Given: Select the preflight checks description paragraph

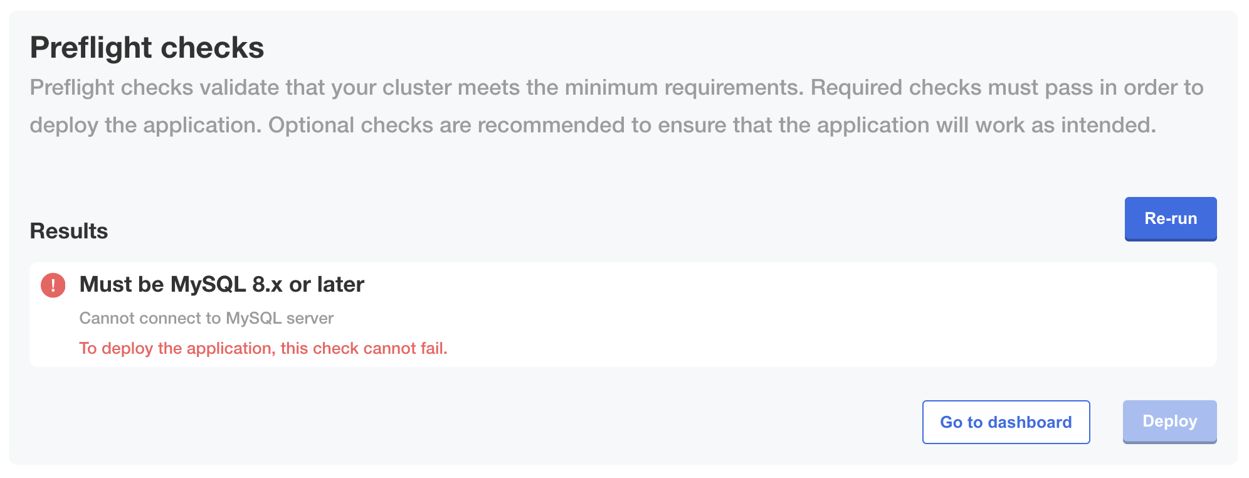Looking at the screenshot, I should 616,105.
